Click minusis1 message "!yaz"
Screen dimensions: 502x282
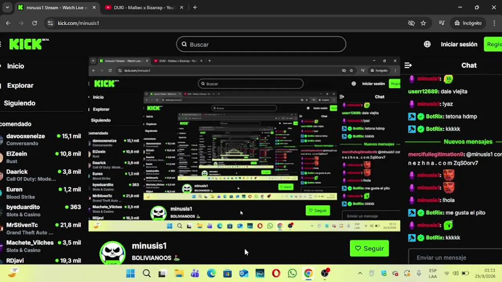point(449,104)
